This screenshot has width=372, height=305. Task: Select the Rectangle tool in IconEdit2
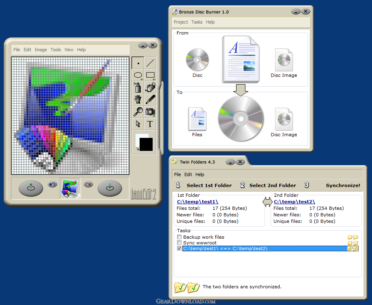pyautogui.click(x=150, y=75)
